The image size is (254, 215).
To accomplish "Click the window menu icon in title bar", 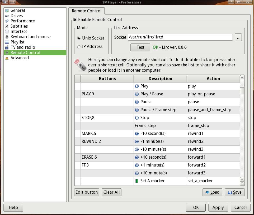I will coord(5,2).
